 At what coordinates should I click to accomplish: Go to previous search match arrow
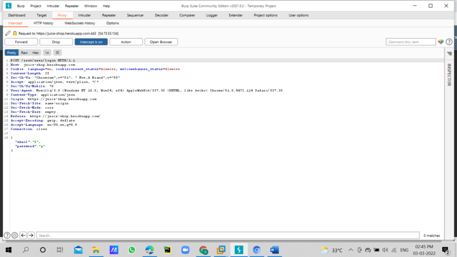coord(23,235)
